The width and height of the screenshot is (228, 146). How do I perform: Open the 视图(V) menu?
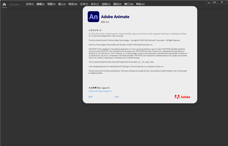pos(51,4)
